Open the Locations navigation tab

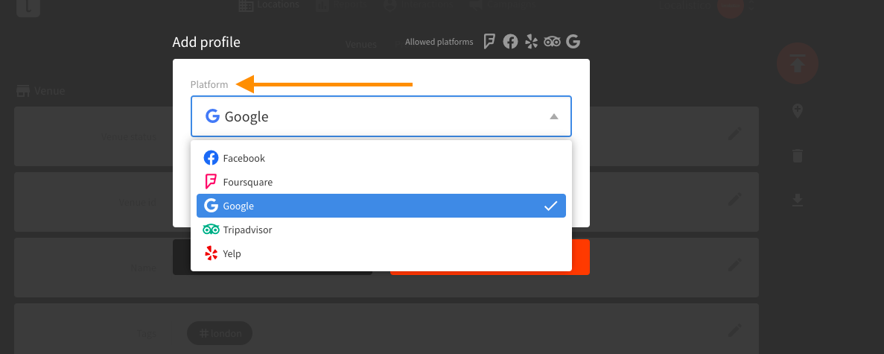[268, 5]
